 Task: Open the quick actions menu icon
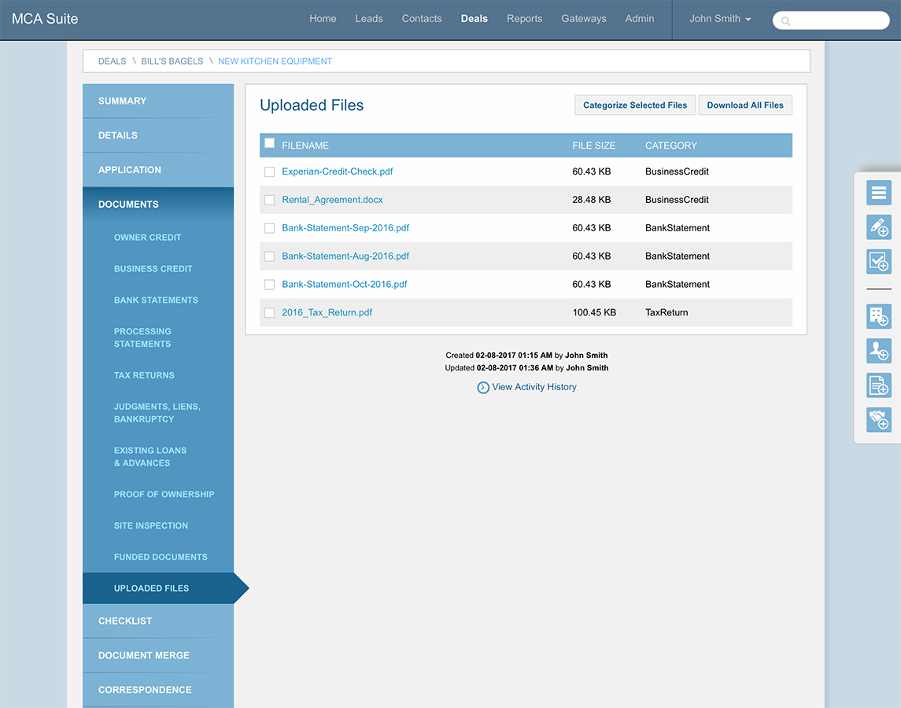point(878,192)
